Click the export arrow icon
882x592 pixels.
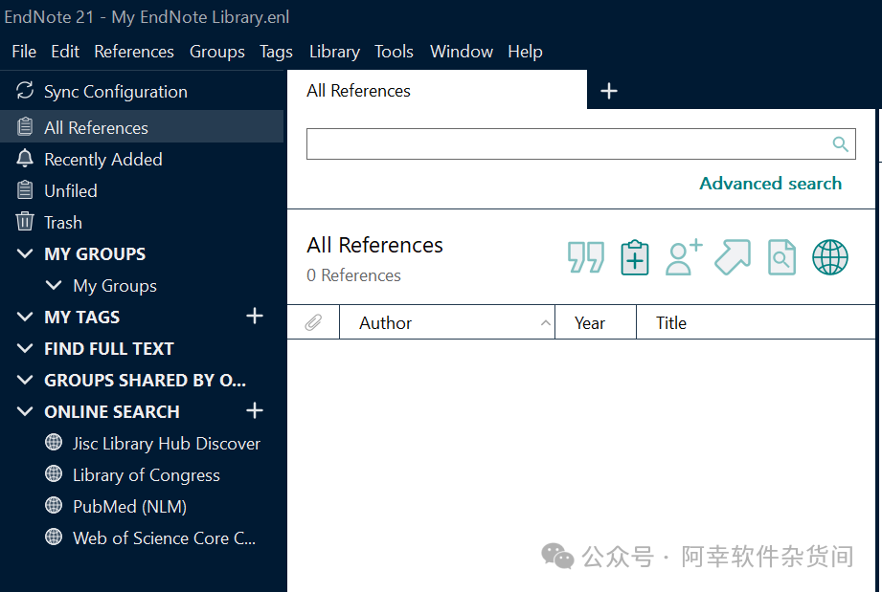733,258
